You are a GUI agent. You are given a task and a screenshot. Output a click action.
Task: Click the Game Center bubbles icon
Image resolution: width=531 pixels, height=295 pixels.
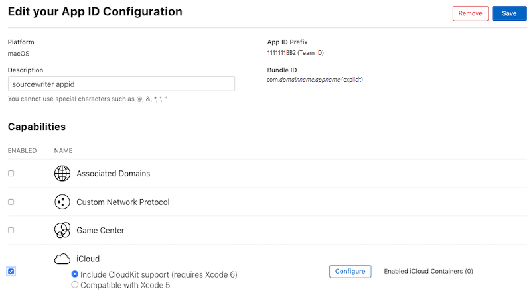coord(62,231)
